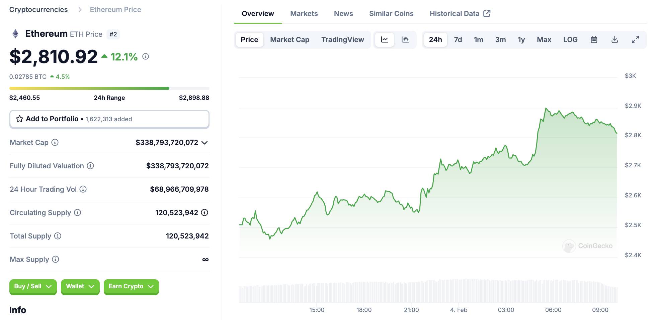The image size is (658, 320).
Task: Select the 3m time range
Action: click(x=500, y=40)
